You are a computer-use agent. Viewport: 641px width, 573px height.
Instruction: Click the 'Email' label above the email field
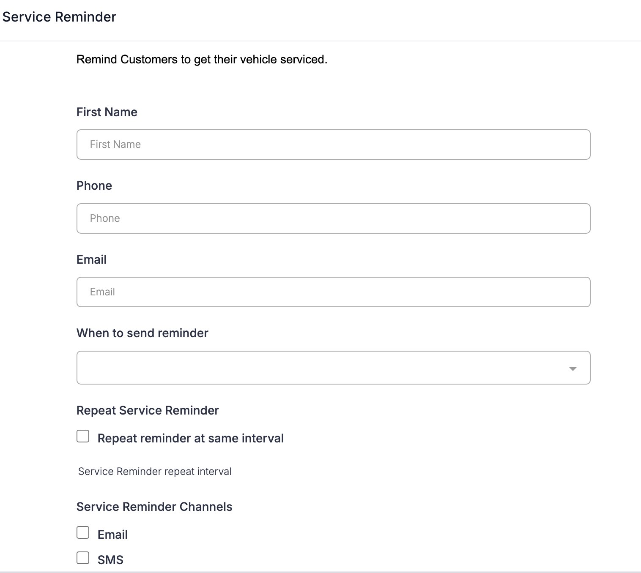coord(91,259)
